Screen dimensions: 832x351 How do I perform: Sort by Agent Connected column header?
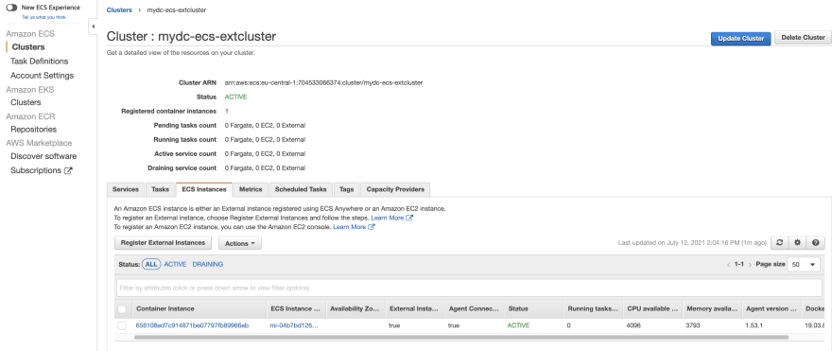point(474,308)
